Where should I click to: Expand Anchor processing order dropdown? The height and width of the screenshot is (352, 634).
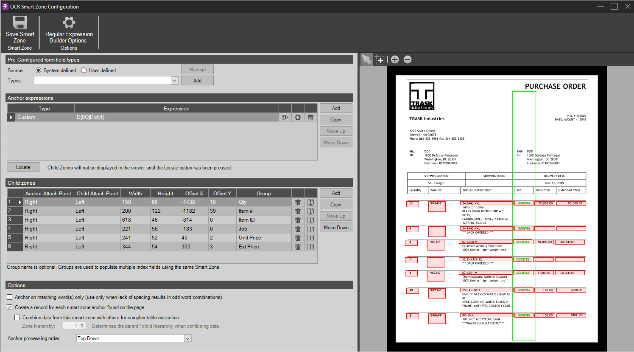[187, 338]
